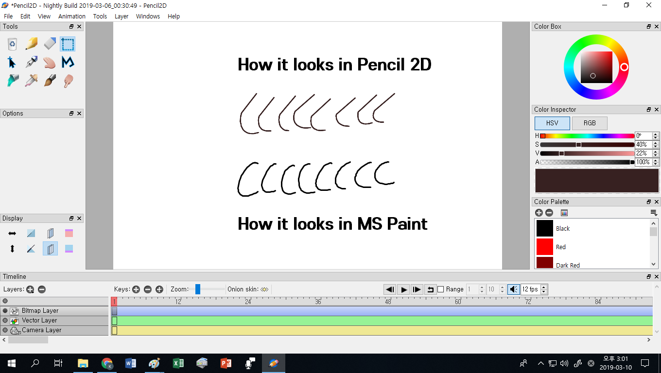Add a new layer with plus icon
Viewport: 661px width, 373px height.
pos(30,289)
